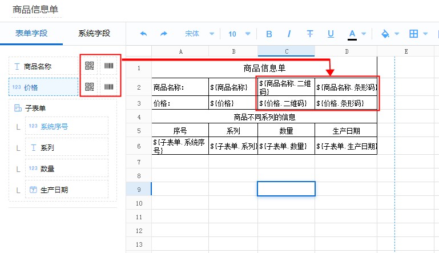
Task: Insert QR code for 商品名称 field
Action: tap(89, 66)
